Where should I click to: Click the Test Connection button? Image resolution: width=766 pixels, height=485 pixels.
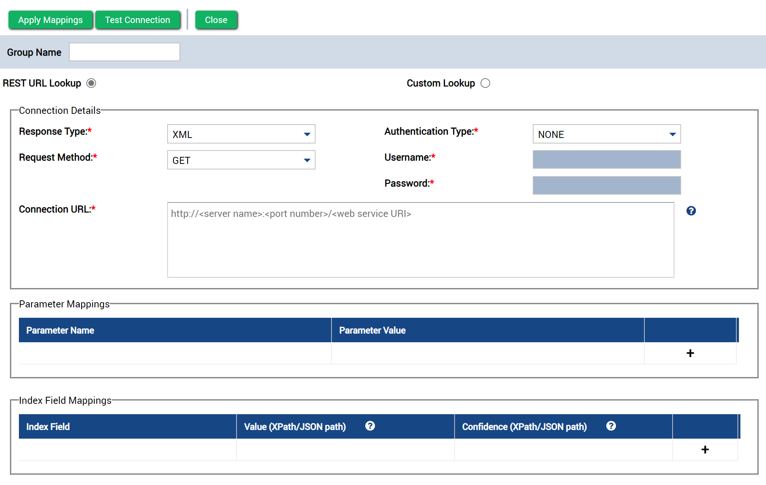tap(138, 20)
